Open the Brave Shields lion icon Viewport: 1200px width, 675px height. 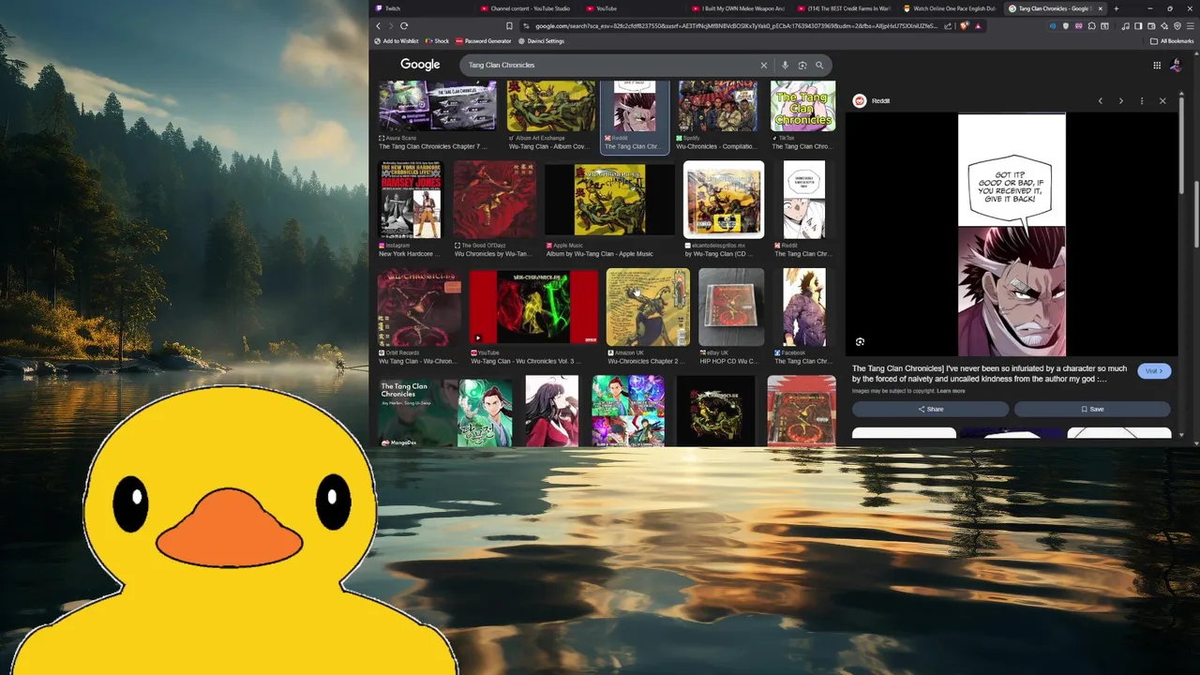(964, 25)
